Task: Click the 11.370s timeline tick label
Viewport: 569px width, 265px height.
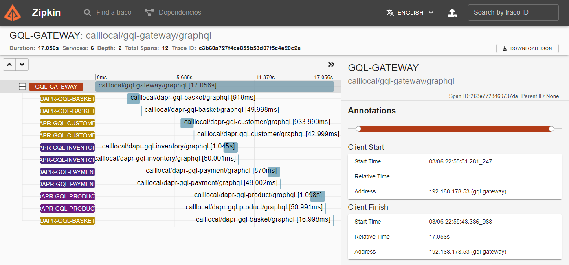Action: point(266,77)
